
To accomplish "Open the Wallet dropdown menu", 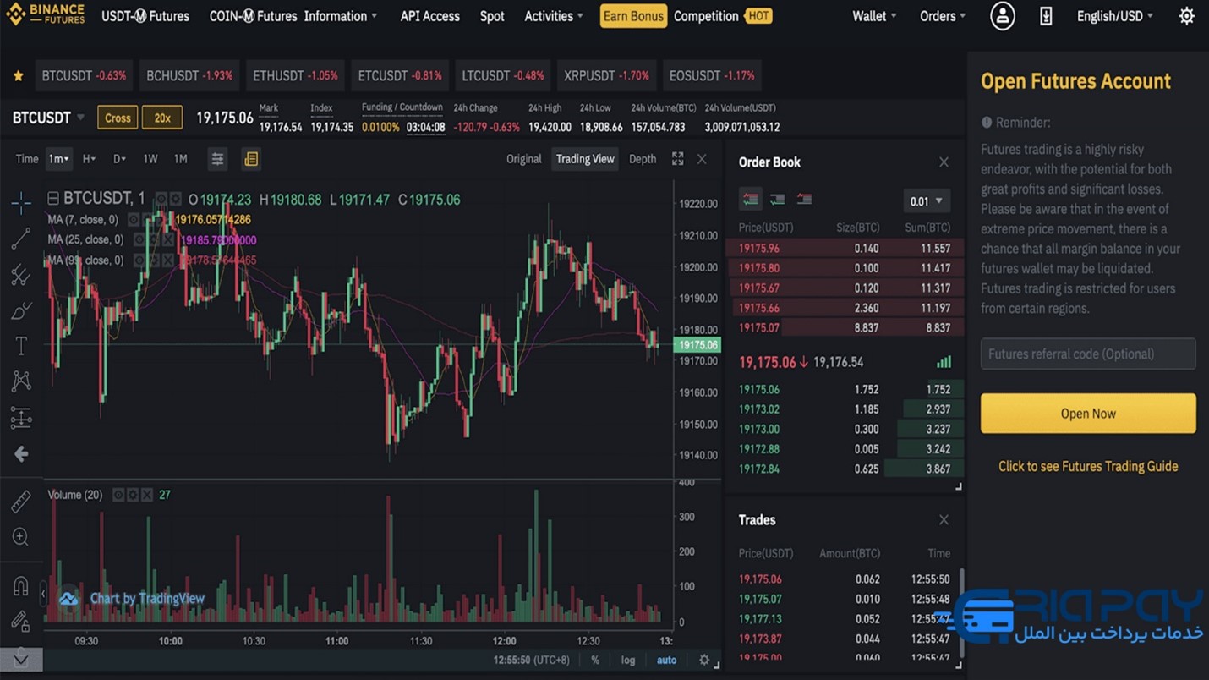I will coord(874,16).
